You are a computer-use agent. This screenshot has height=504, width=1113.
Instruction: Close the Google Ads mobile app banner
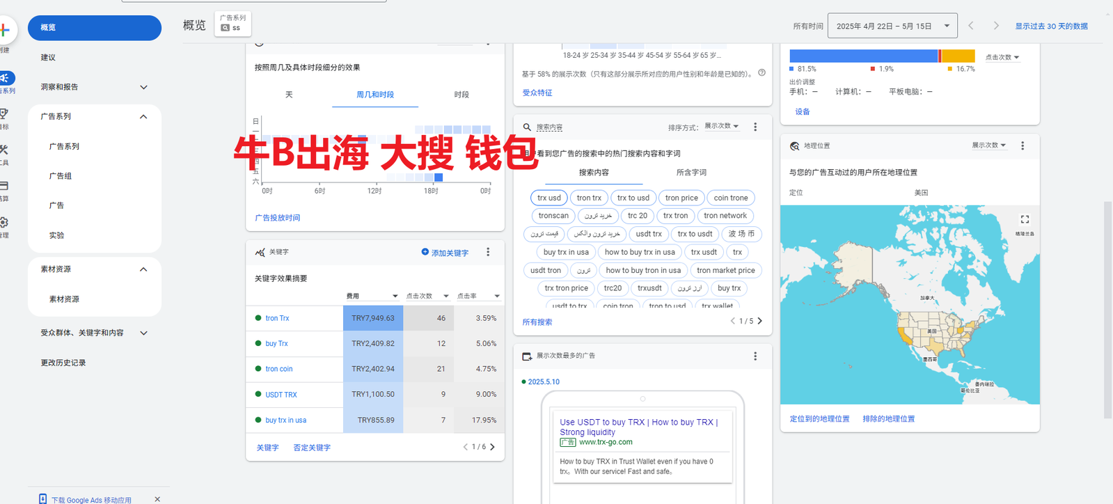[x=157, y=499]
